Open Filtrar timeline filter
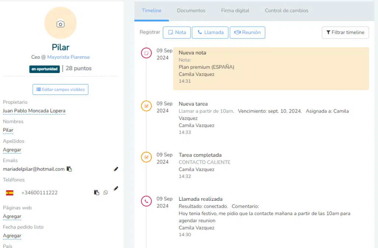The image size is (378, 248). (x=345, y=32)
